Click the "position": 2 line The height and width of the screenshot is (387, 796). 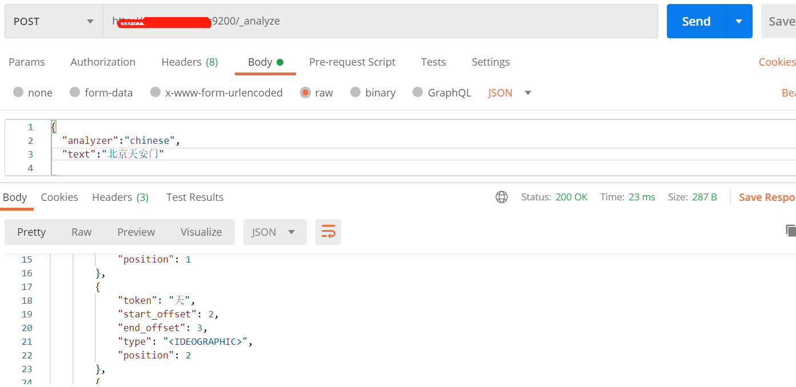pyautogui.click(x=154, y=355)
